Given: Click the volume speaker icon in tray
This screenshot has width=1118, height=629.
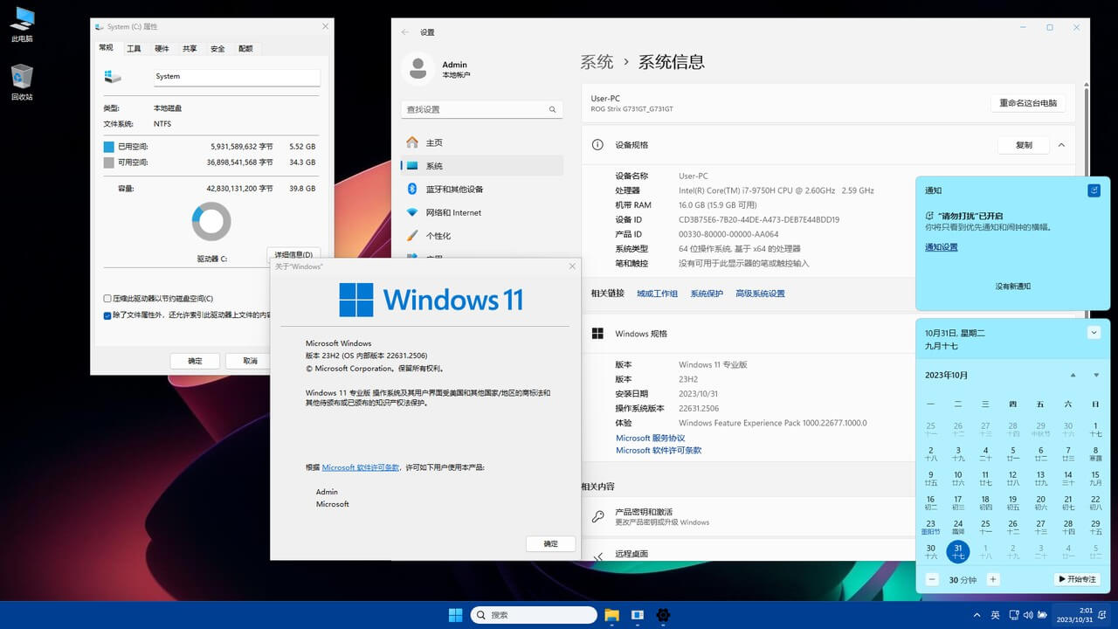Looking at the screenshot, I should 1027,615.
